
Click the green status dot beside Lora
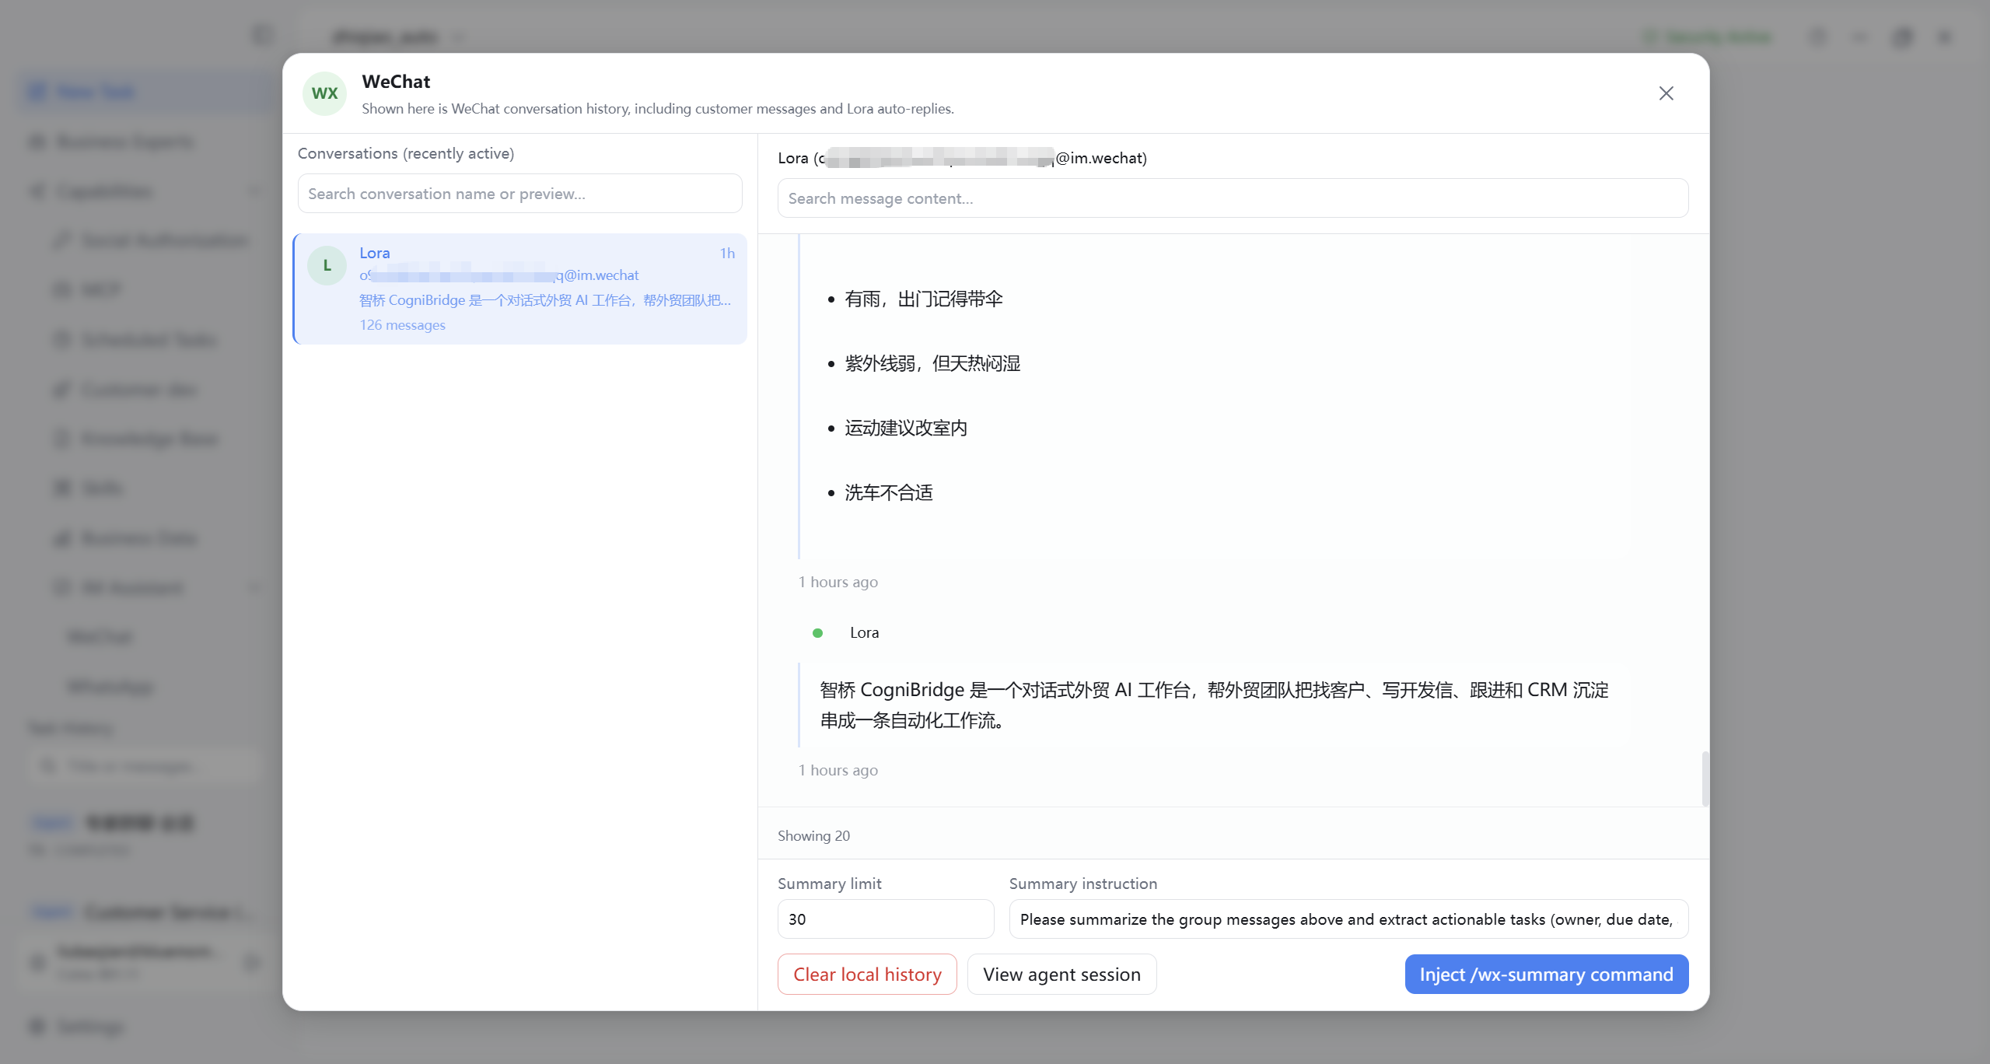click(817, 633)
